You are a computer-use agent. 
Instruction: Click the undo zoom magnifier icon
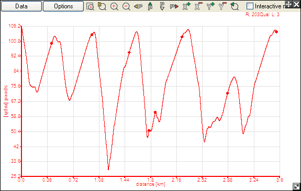(235, 6)
